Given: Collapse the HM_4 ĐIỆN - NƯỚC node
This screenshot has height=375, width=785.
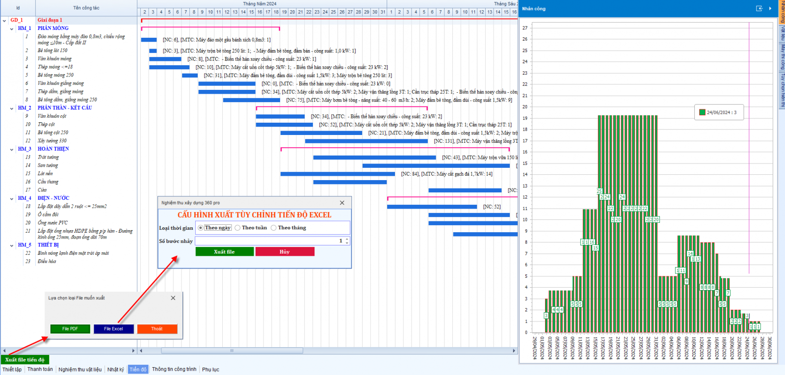Looking at the screenshot, I should tap(12, 199).
